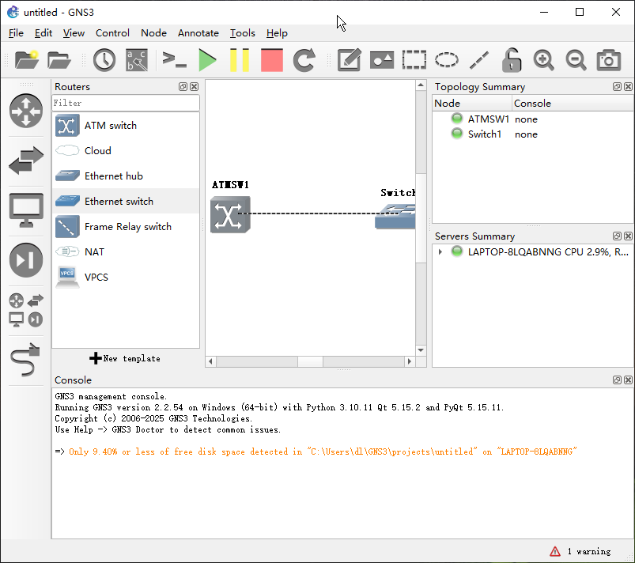The image size is (635, 563).
Task: Browse all devices icon in sidebar
Action: point(26,310)
